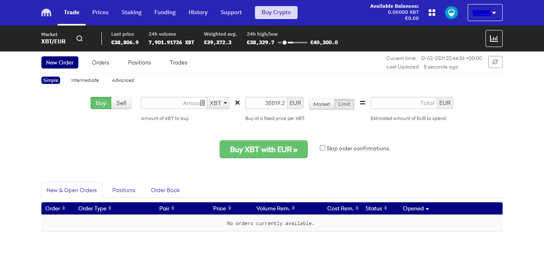This screenshot has width=544, height=257.
Task: Expand the XBT currency dropdown
Action: coord(218,103)
